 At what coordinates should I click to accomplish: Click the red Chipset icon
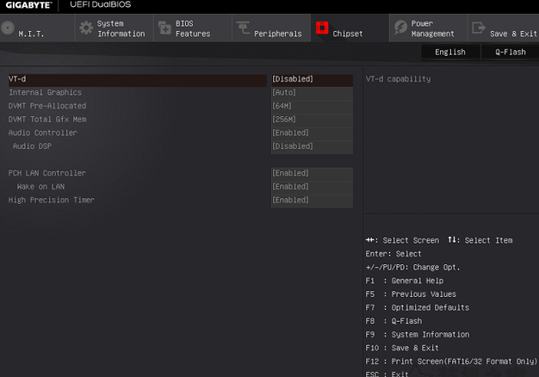click(x=322, y=28)
